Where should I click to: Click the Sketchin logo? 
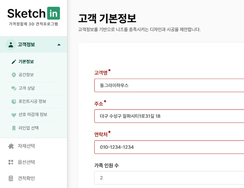(x=33, y=14)
